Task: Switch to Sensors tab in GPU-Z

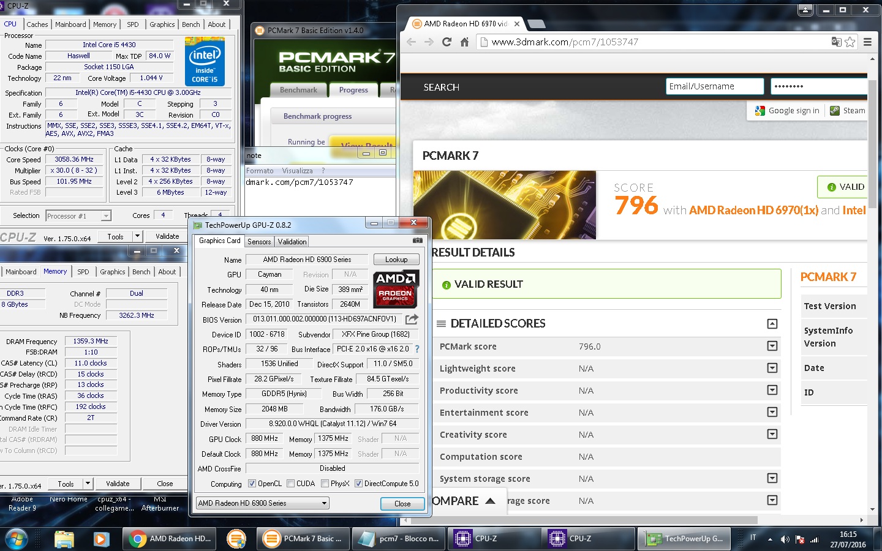Action: (259, 242)
